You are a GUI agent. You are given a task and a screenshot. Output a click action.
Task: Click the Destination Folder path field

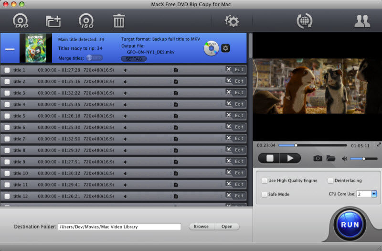[119, 227]
